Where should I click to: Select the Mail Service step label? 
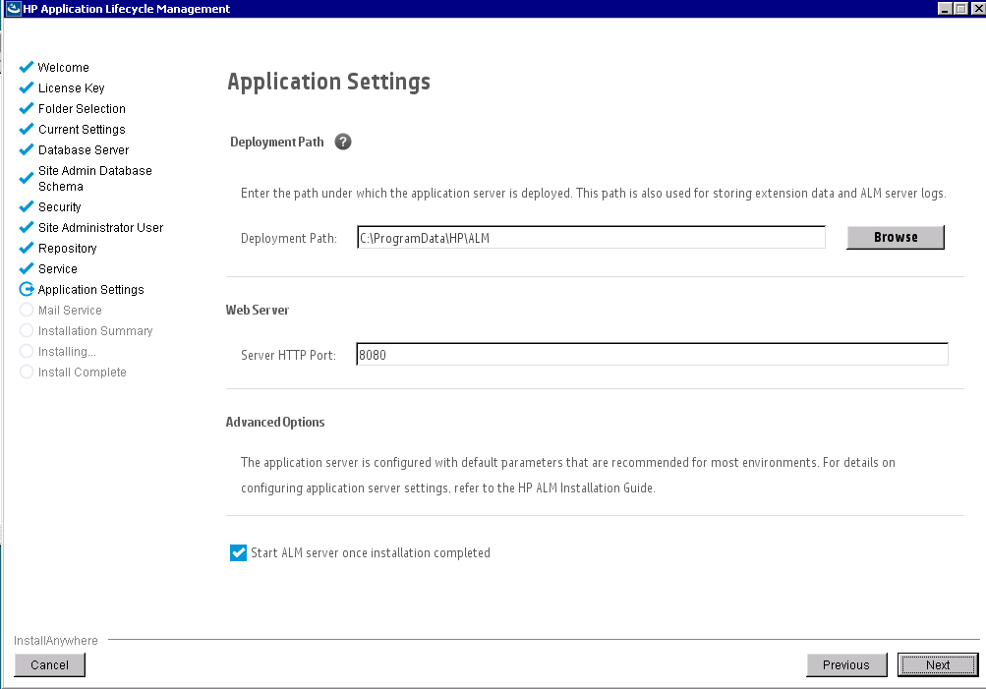click(x=70, y=311)
